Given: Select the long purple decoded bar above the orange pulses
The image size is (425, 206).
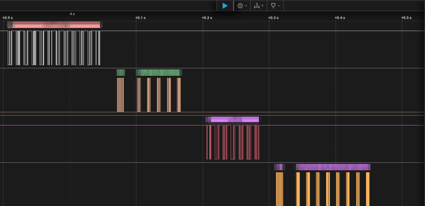Looking at the screenshot, I should [332, 167].
